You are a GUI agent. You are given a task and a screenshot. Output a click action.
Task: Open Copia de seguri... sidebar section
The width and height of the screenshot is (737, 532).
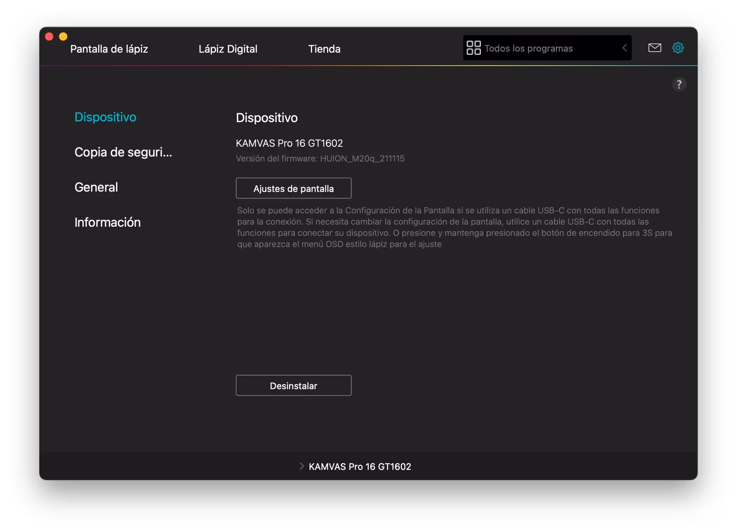123,152
